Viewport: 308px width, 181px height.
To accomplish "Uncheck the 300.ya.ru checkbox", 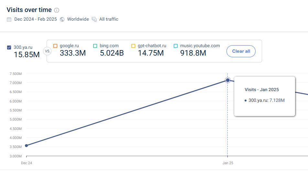I will (9, 48).
